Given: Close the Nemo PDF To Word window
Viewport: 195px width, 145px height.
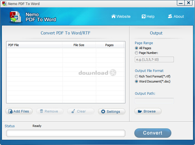Looking at the screenshot, I should tap(189, 3).
